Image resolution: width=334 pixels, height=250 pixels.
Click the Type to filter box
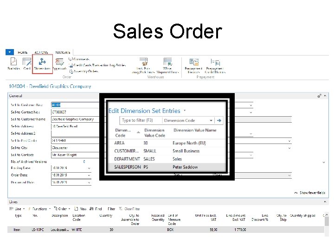pos(141,120)
